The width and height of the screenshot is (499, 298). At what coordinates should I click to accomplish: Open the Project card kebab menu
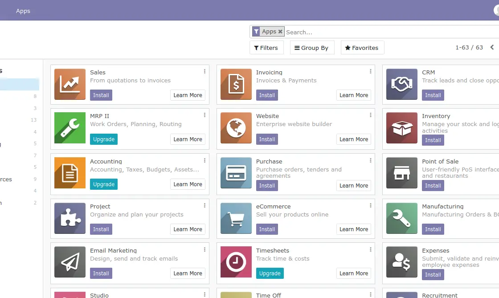tap(205, 206)
